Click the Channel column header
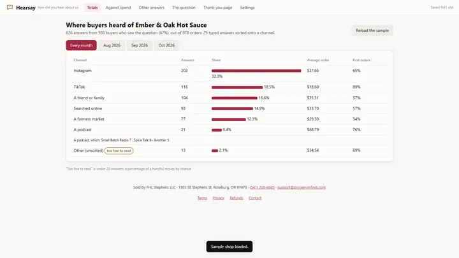The image size is (459, 258). click(80, 60)
